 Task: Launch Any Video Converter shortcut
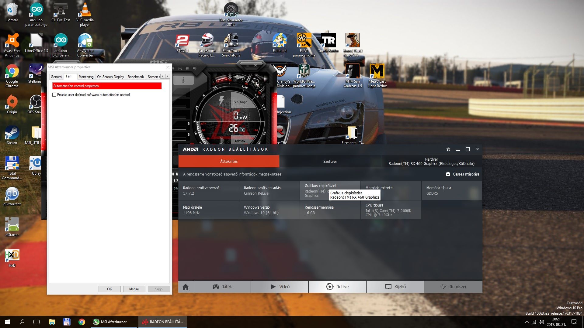pos(85,45)
